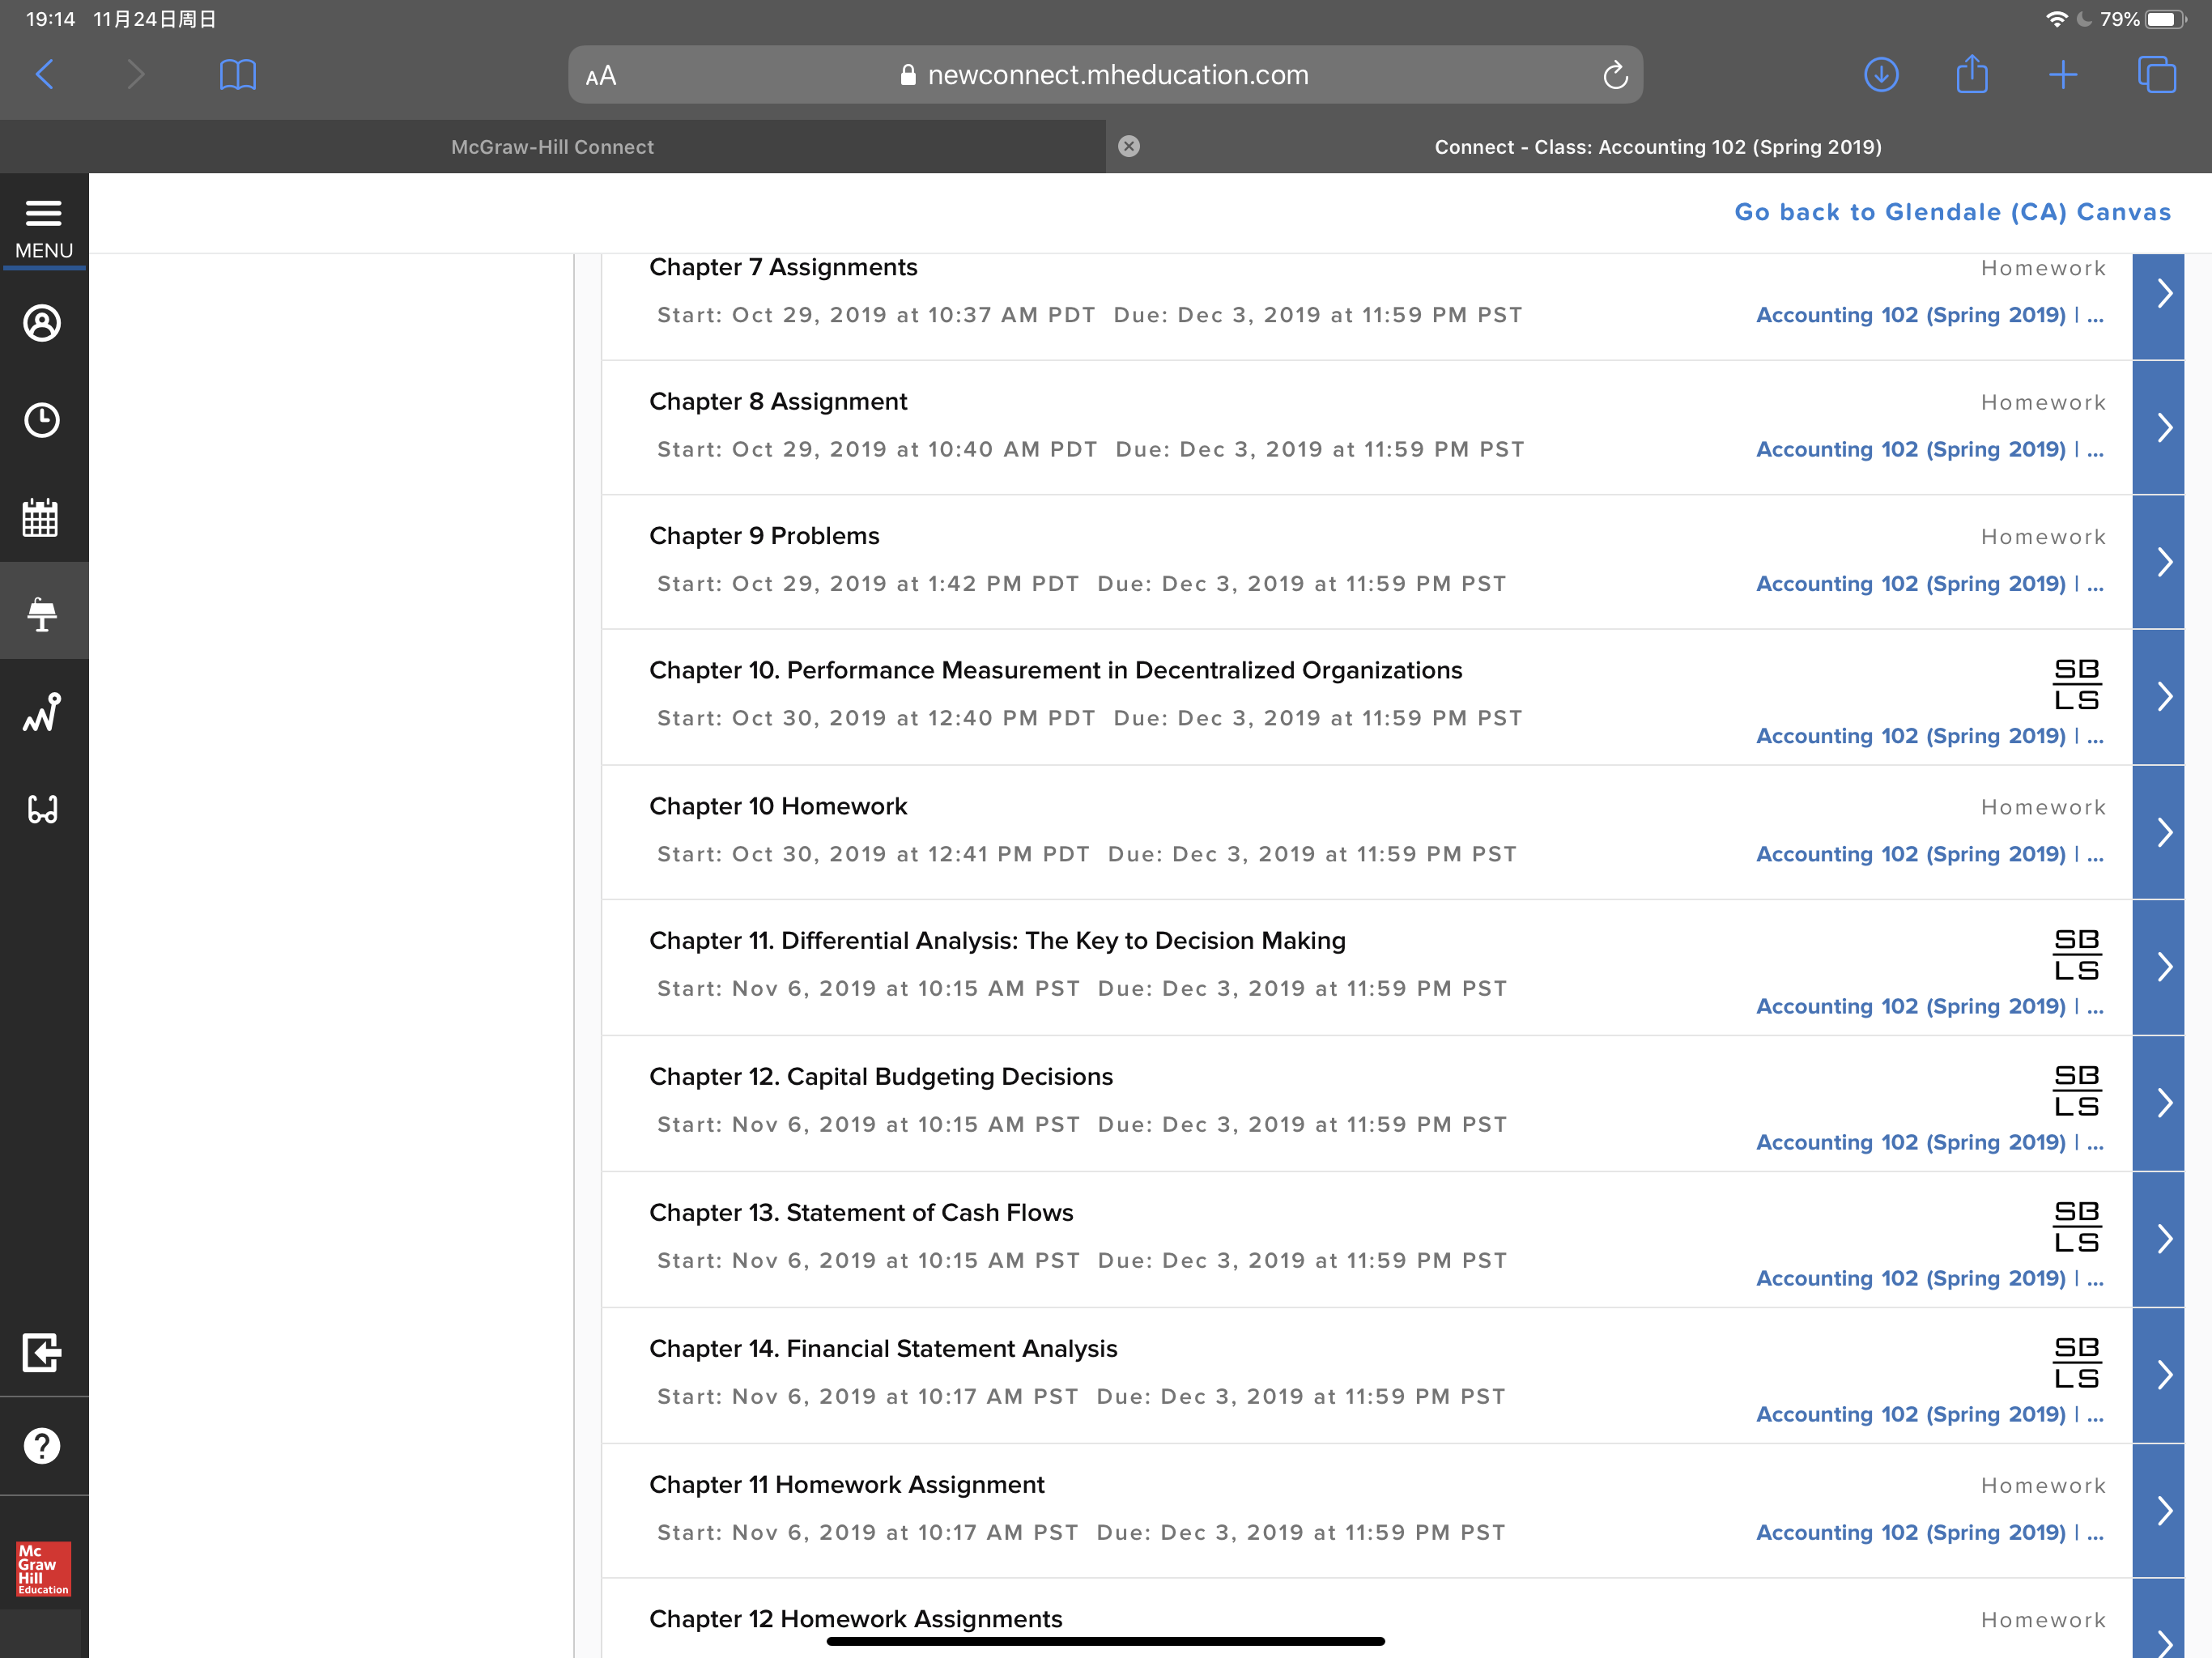Open the help question mark icon
This screenshot has width=2212, height=1658.
(x=42, y=1445)
